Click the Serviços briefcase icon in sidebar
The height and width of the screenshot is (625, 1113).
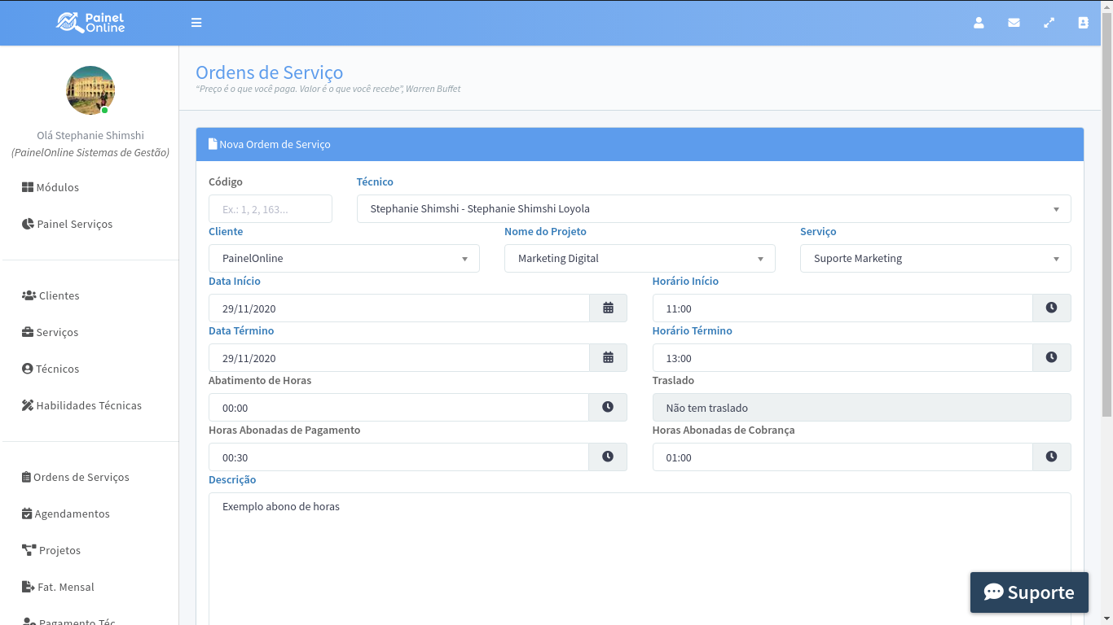[28, 332]
